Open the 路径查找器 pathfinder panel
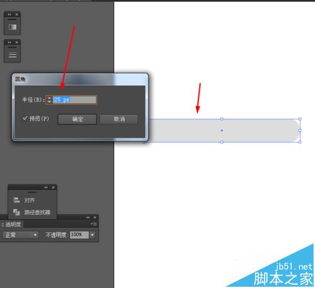Viewport: 315px width, 288px height. point(31,212)
